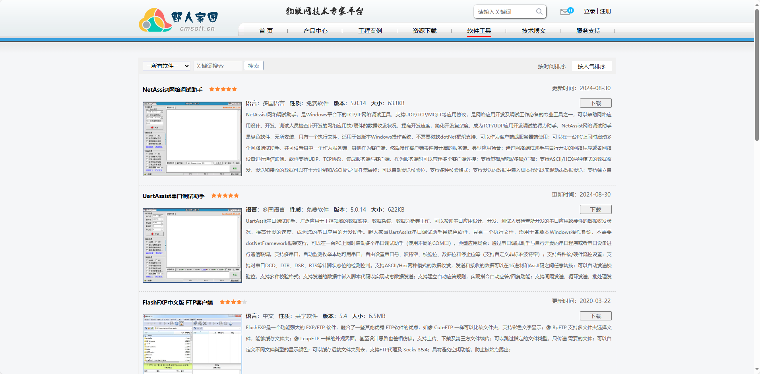This screenshot has width=760, height=374.
Task: Sort the list by popularity (按人气排序)
Action: (x=591, y=66)
